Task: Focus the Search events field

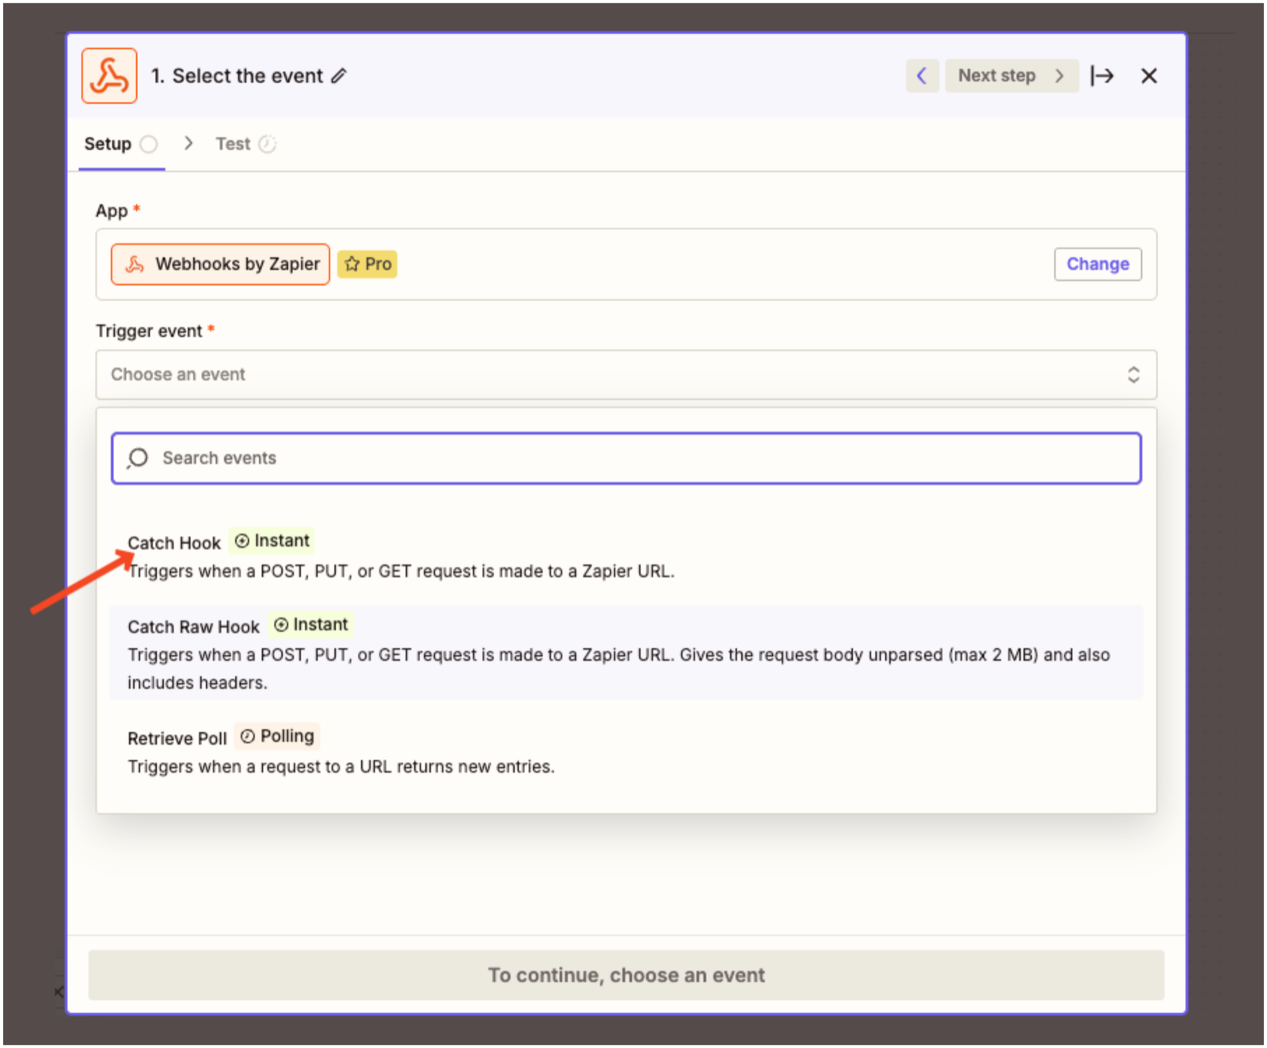Action: click(x=626, y=458)
